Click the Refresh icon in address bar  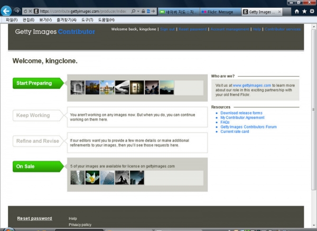pos(25,11)
